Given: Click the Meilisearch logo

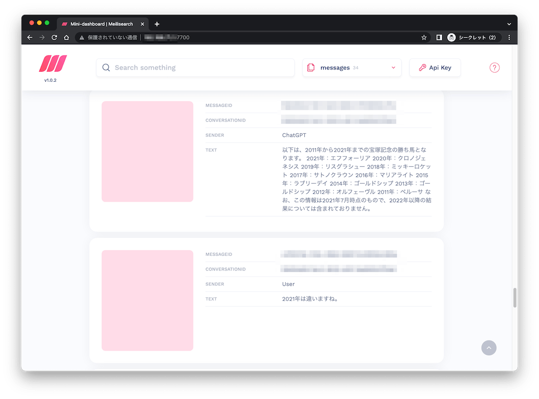Looking at the screenshot, I should [53, 64].
